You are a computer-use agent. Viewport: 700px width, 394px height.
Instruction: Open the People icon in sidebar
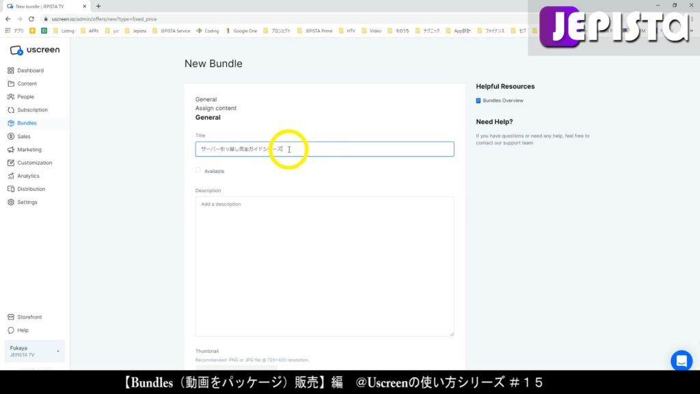(11, 96)
